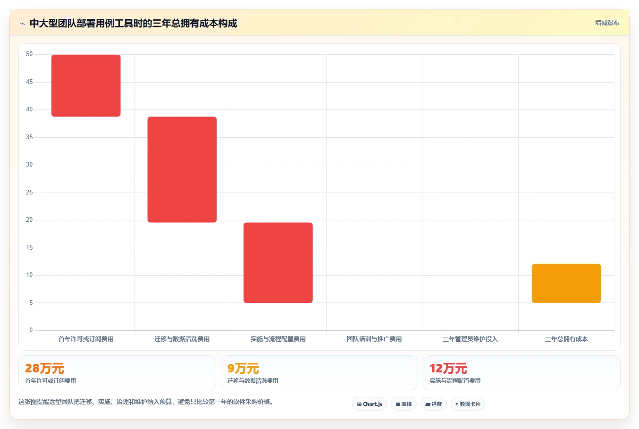Click the red bar for 迁移与数据清洗费用
Image resolution: width=639 pixels, height=429 pixels.
click(182, 169)
